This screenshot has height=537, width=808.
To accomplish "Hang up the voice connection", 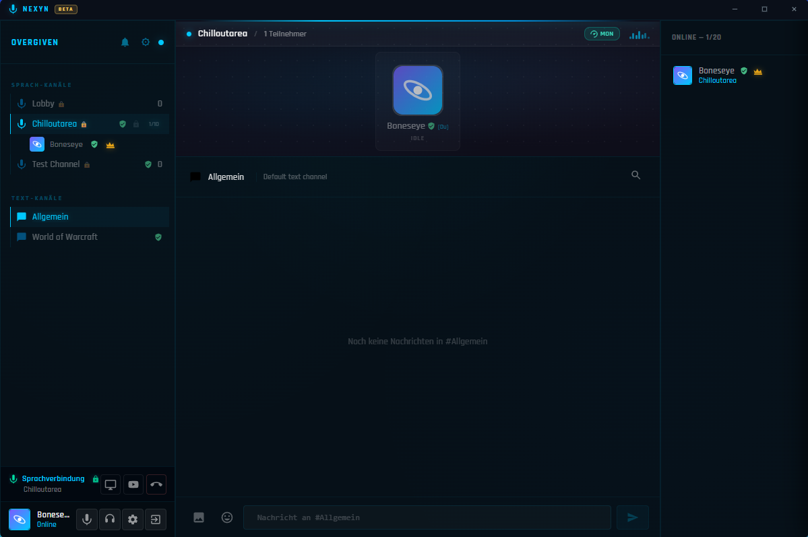I will 156,484.
